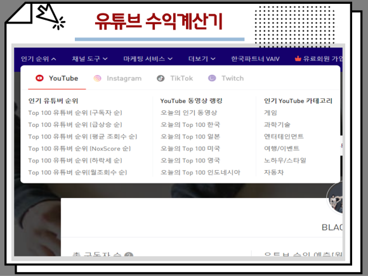The image size is (368, 276).
Task: Collapse the 인기 순위 menu chevron
Action: (x=54, y=59)
